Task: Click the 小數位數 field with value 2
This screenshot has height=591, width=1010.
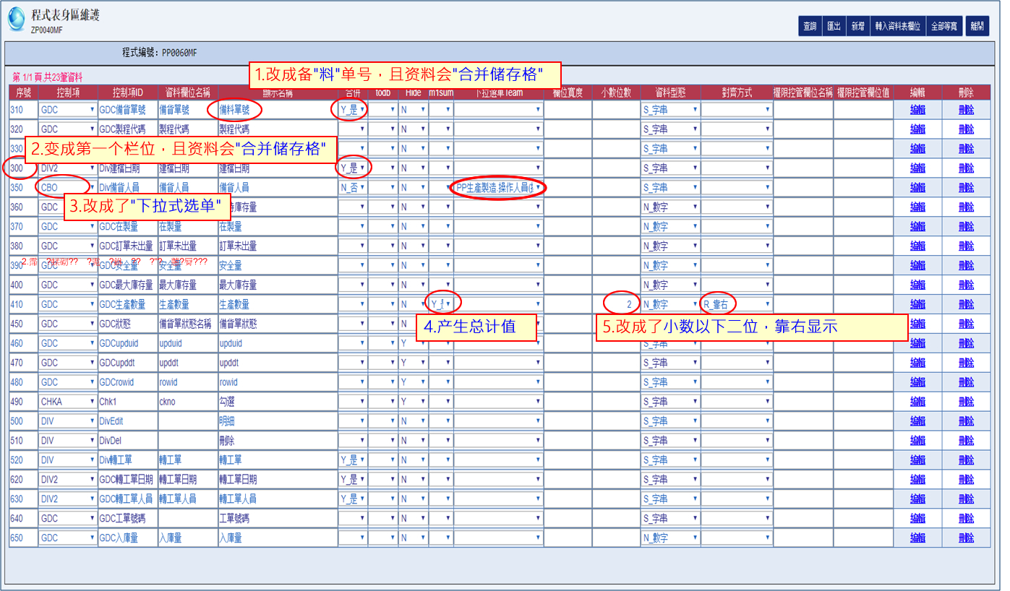Action: [x=615, y=304]
